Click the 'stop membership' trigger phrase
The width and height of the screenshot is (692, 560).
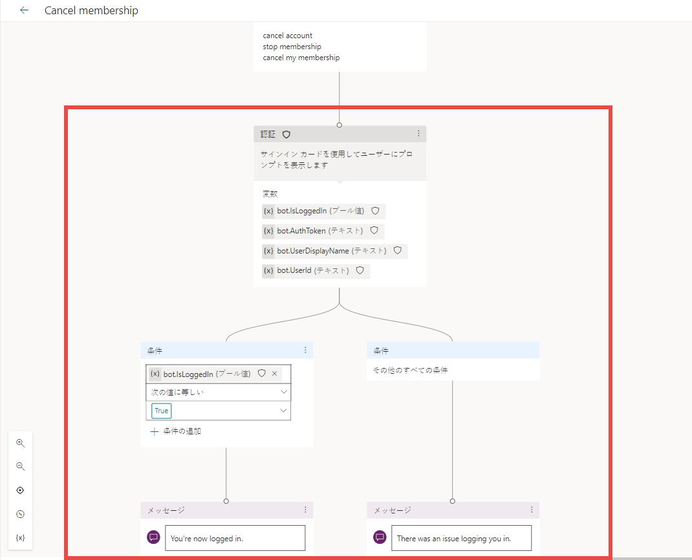click(x=292, y=47)
